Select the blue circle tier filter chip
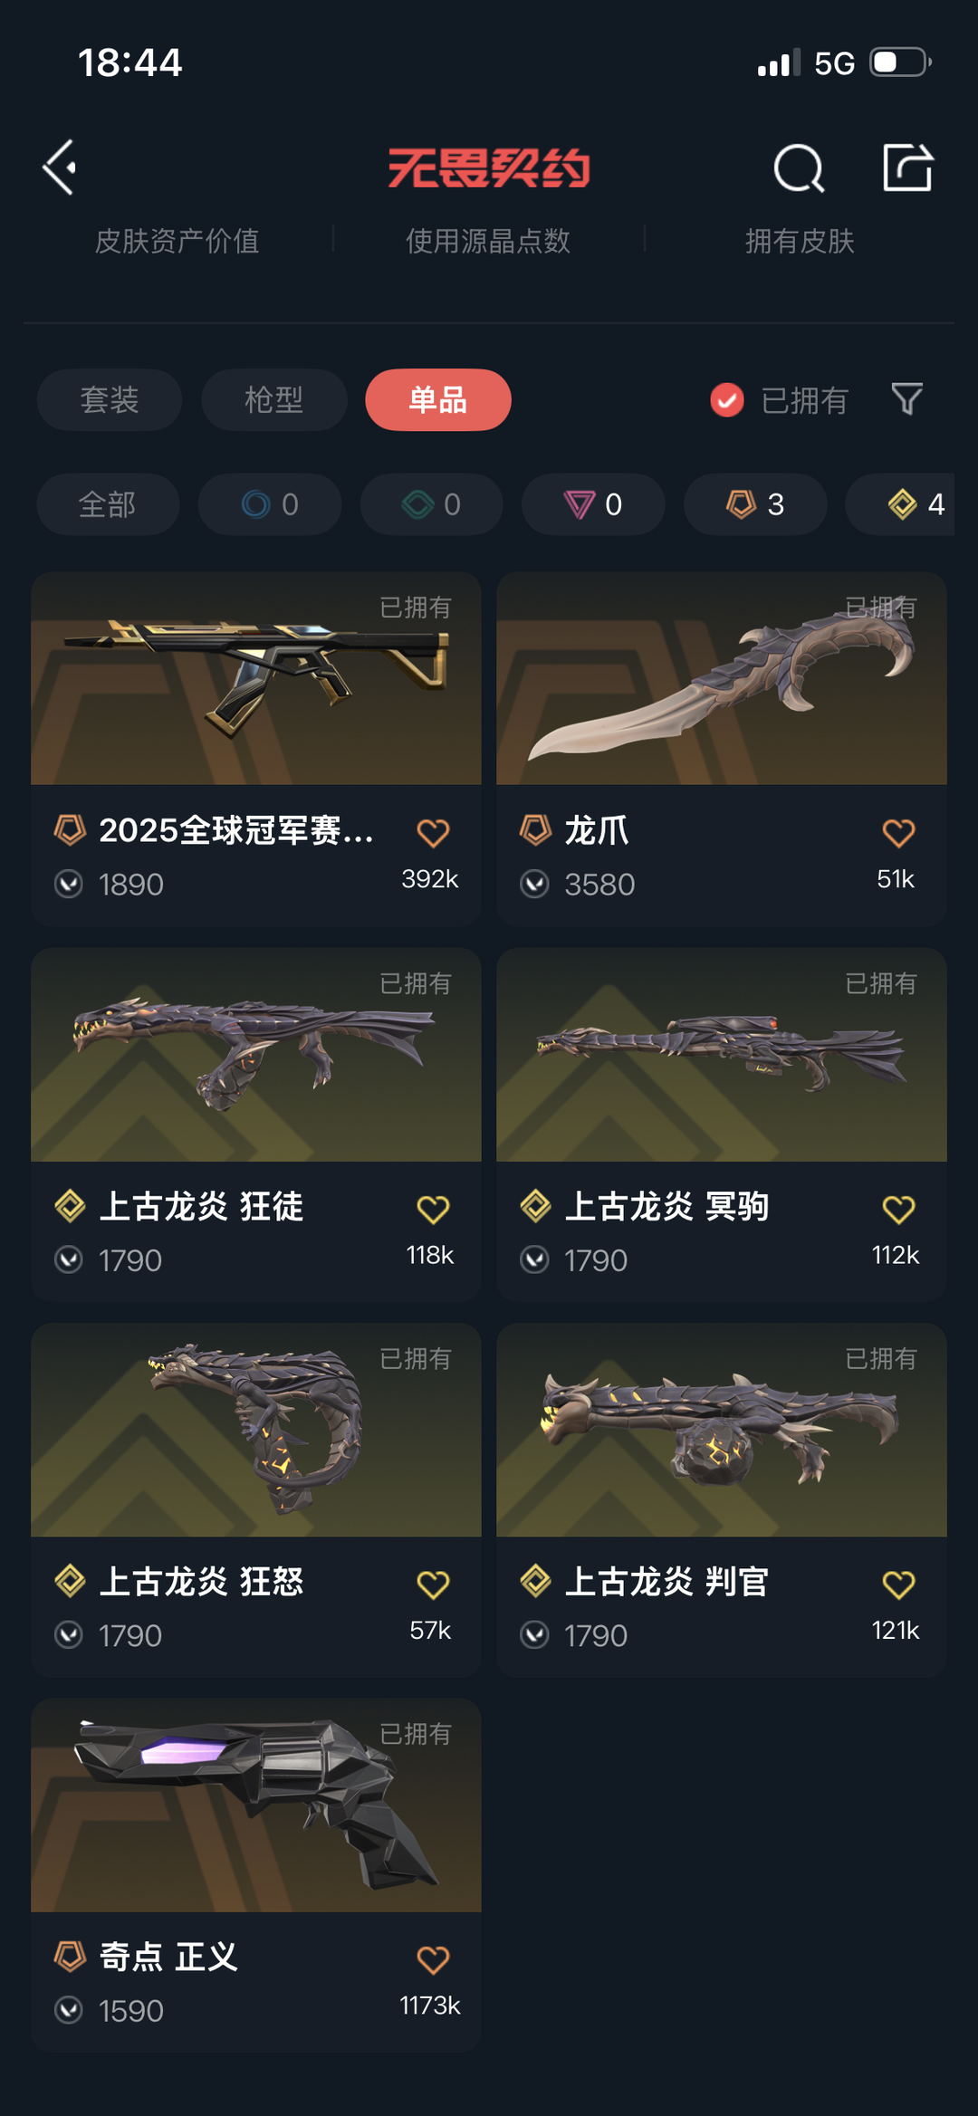Viewport: 978px width, 2116px height. click(270, 504)
